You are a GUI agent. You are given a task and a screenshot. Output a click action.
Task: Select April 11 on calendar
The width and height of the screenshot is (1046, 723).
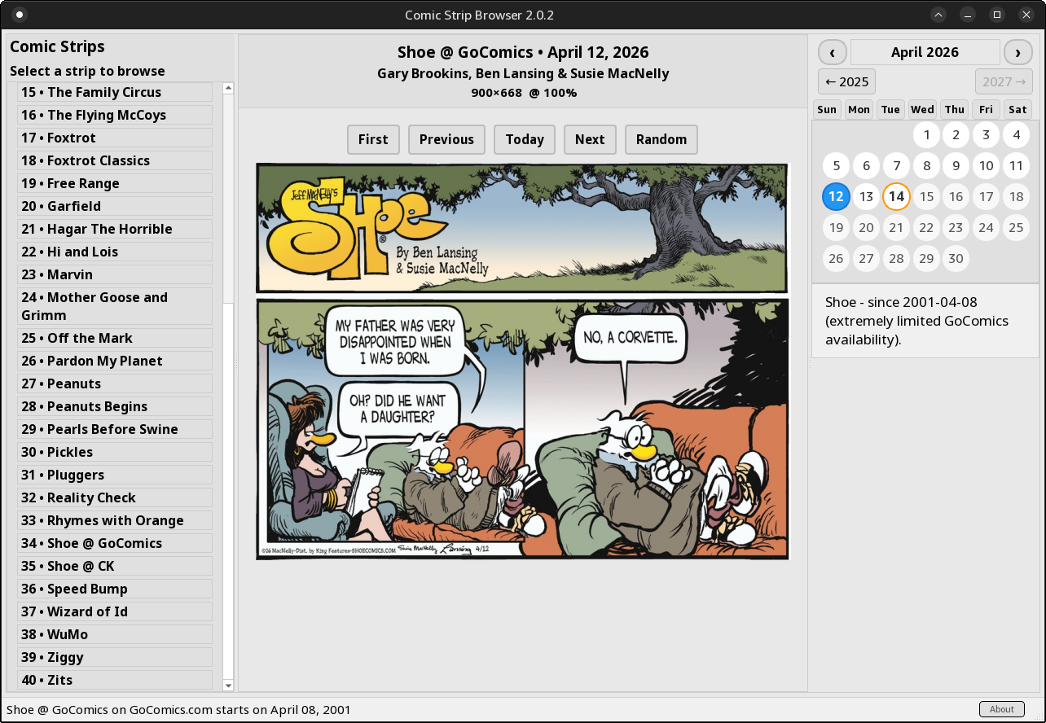click(1016, 166)
